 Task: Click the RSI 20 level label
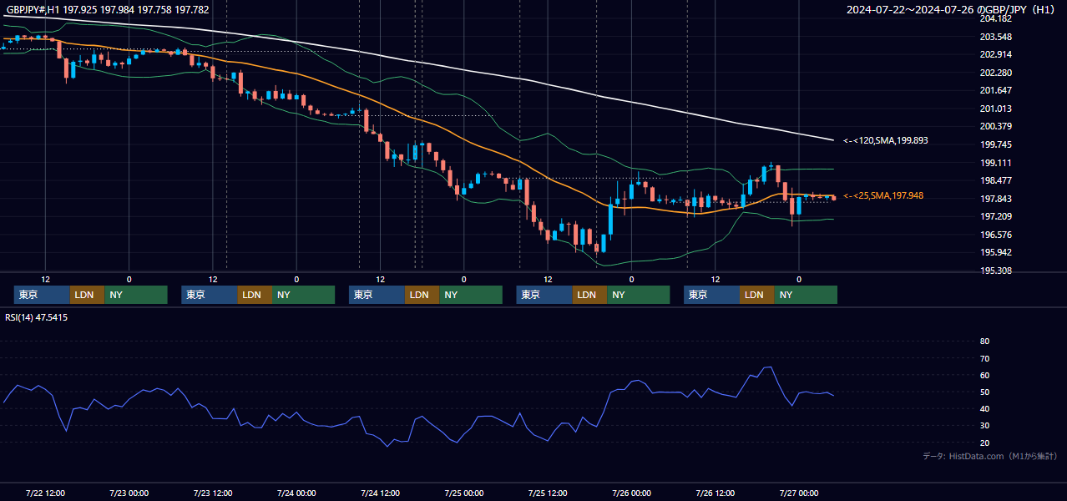984,443
